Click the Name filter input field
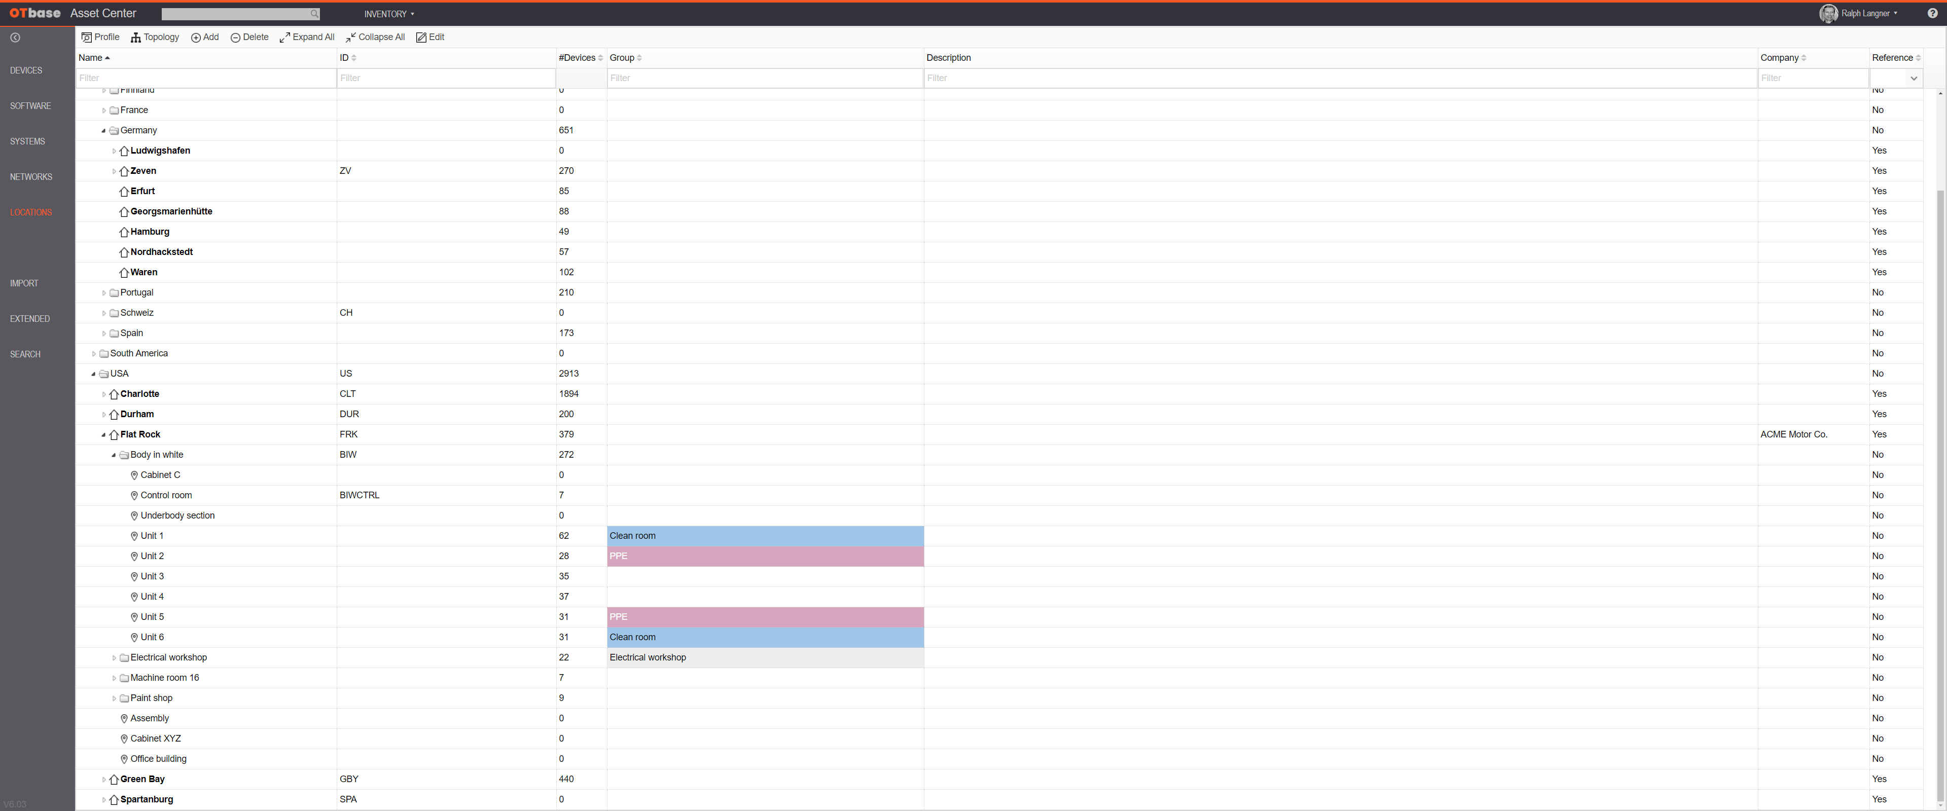The image size is (1947, 811). (206, 78)
